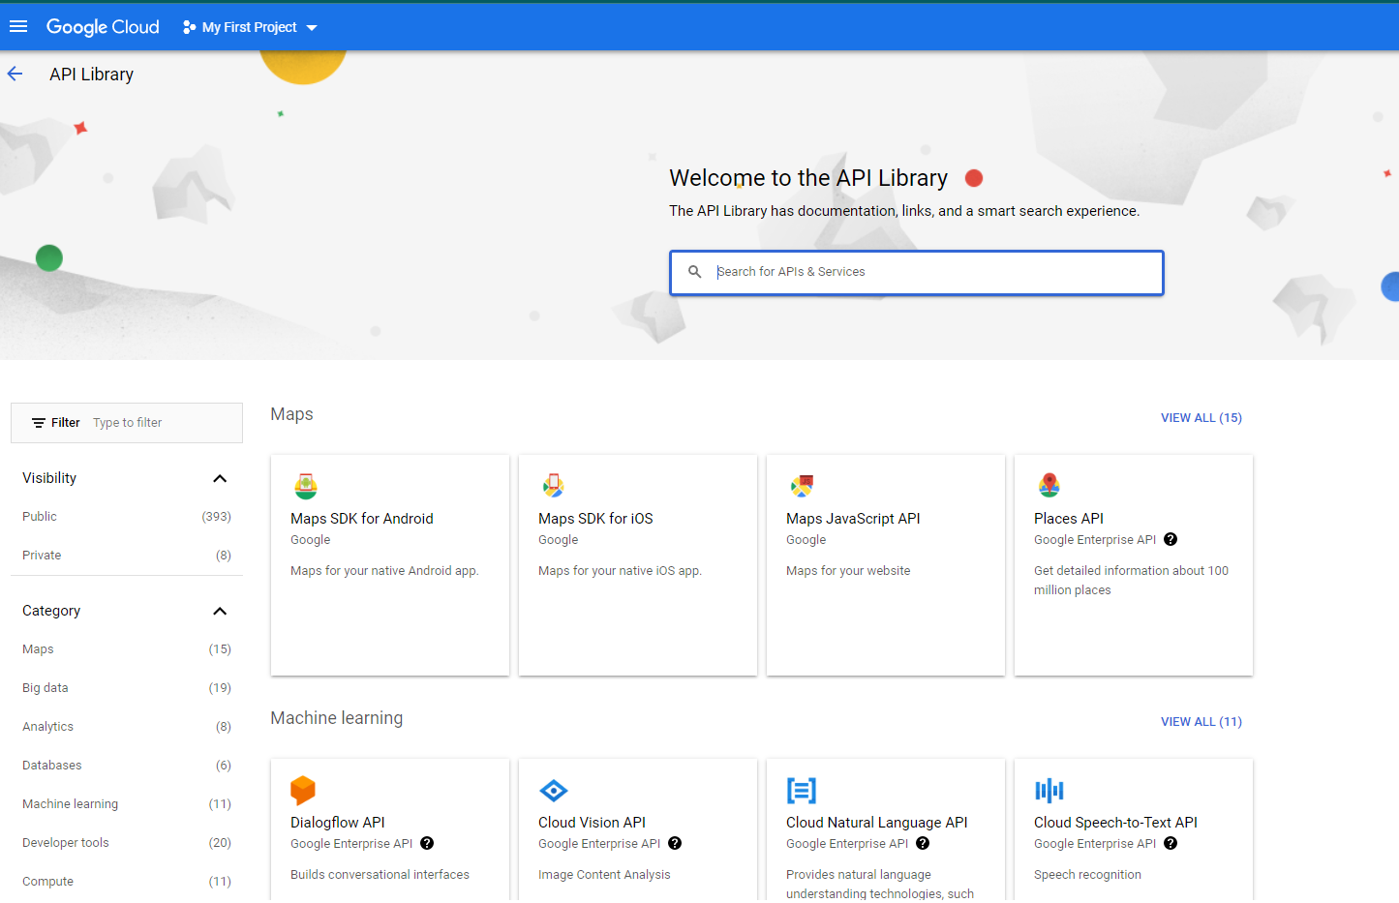Screen dimensions: 1399x903
Task: Collapse the Category filter section
Action: click(220, 611)
